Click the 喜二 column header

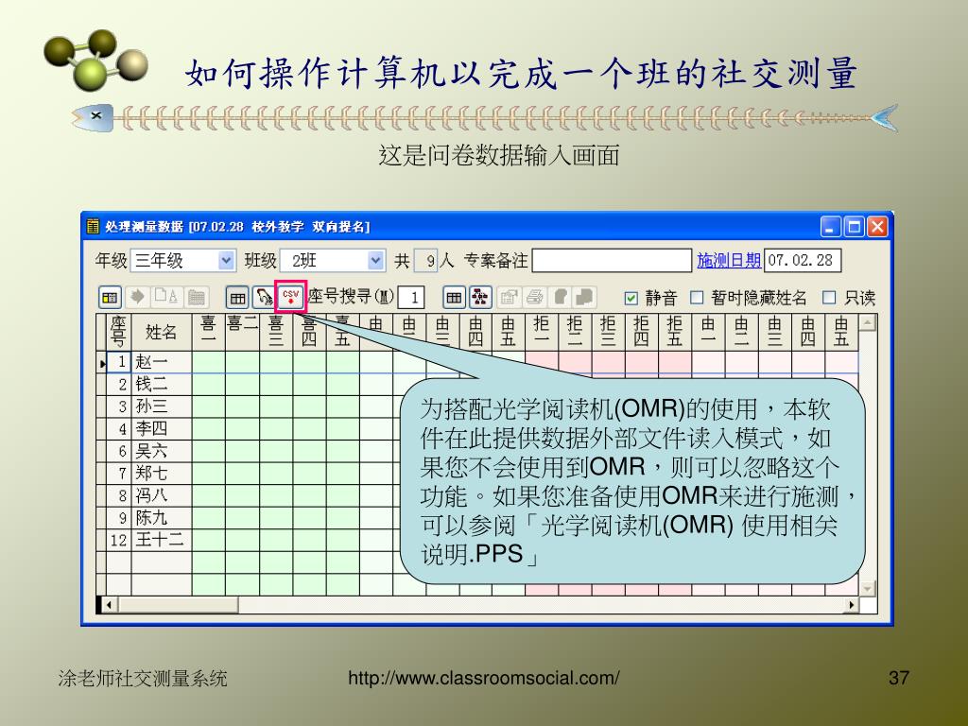(x=242, y=332)
